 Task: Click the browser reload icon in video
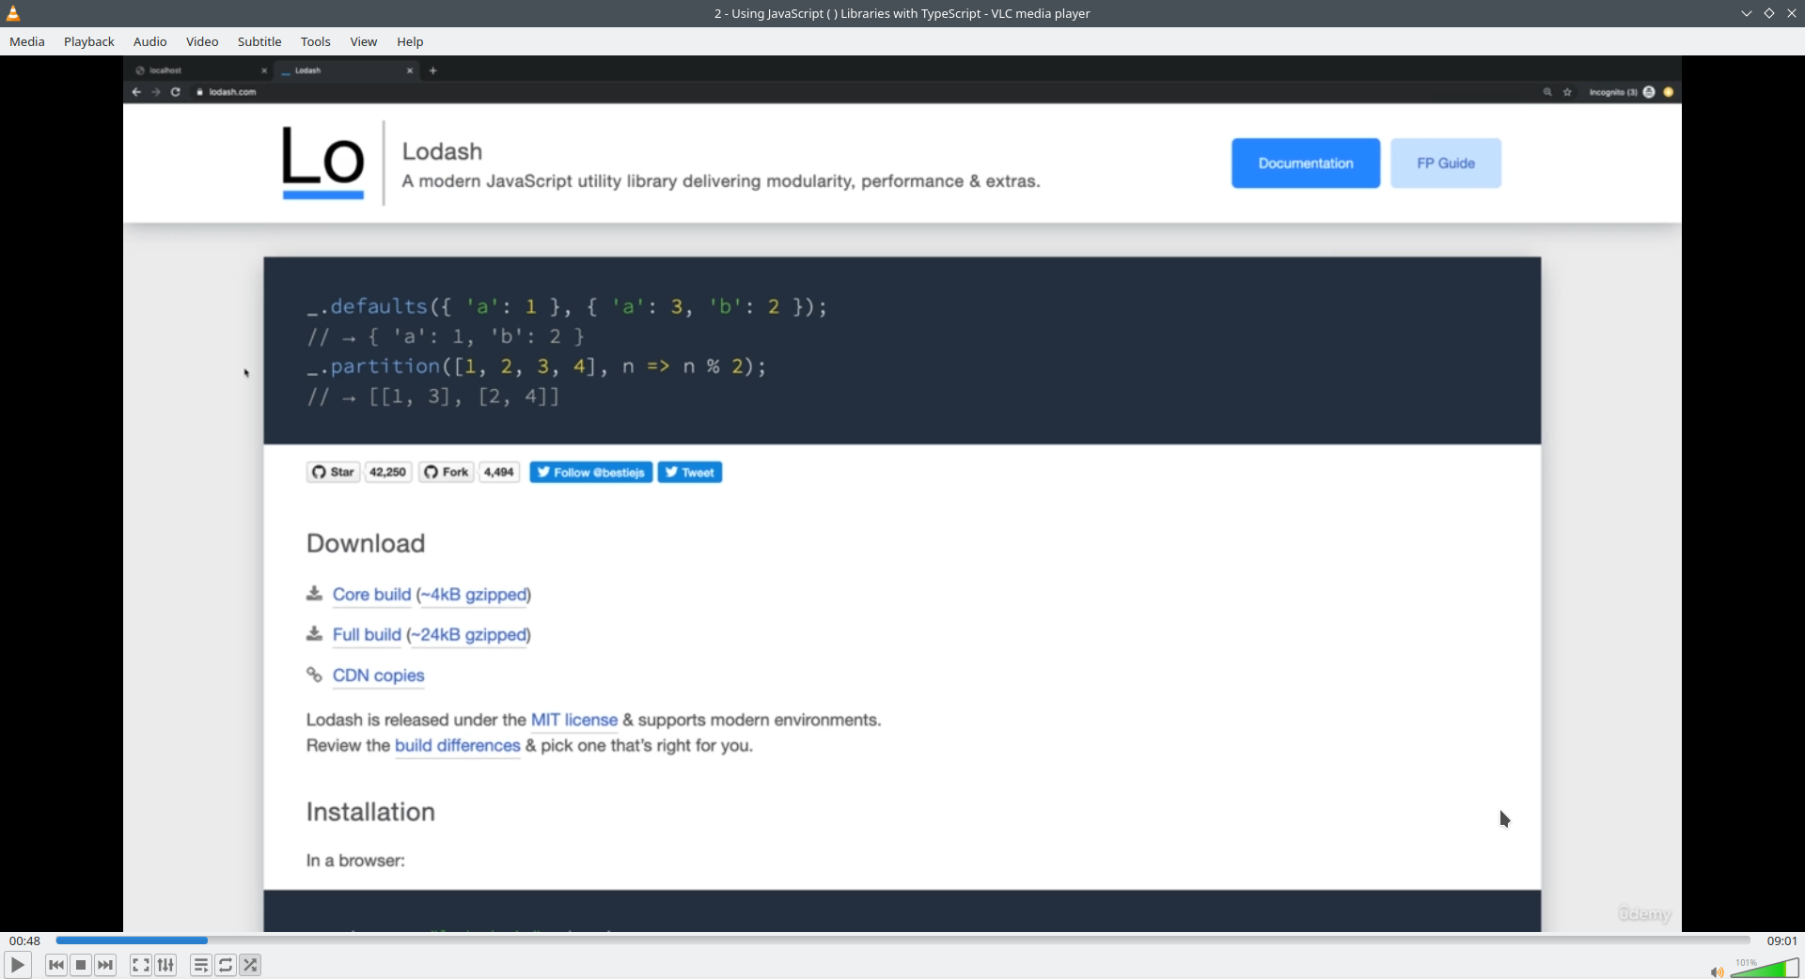176,92
